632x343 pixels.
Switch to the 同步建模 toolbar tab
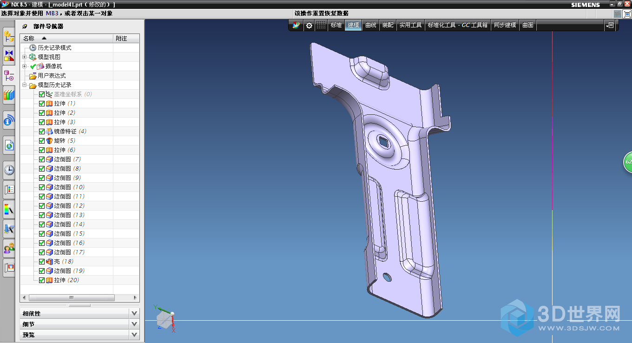[x=505, y=25]
